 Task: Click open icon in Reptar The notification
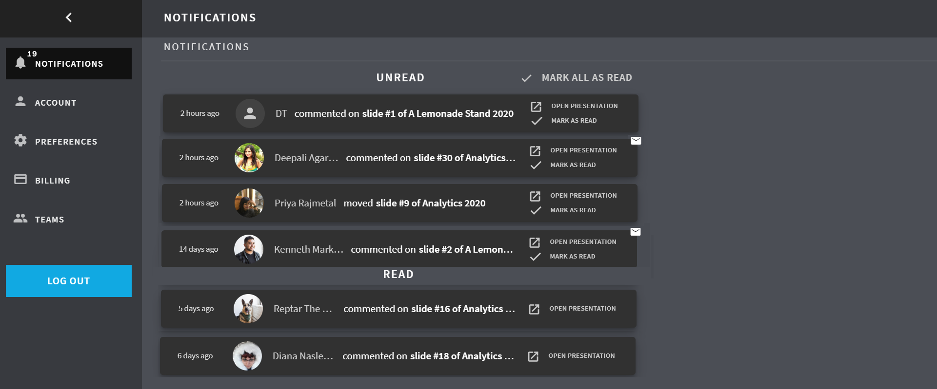point(534,309)
